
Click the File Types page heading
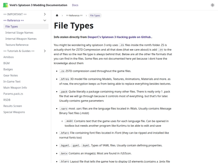74,26
